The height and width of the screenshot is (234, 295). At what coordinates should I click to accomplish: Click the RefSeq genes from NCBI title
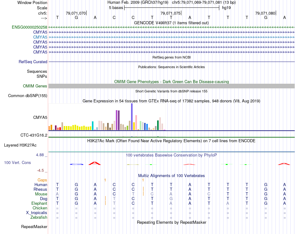pyautogui.click(x=171, y=57)
